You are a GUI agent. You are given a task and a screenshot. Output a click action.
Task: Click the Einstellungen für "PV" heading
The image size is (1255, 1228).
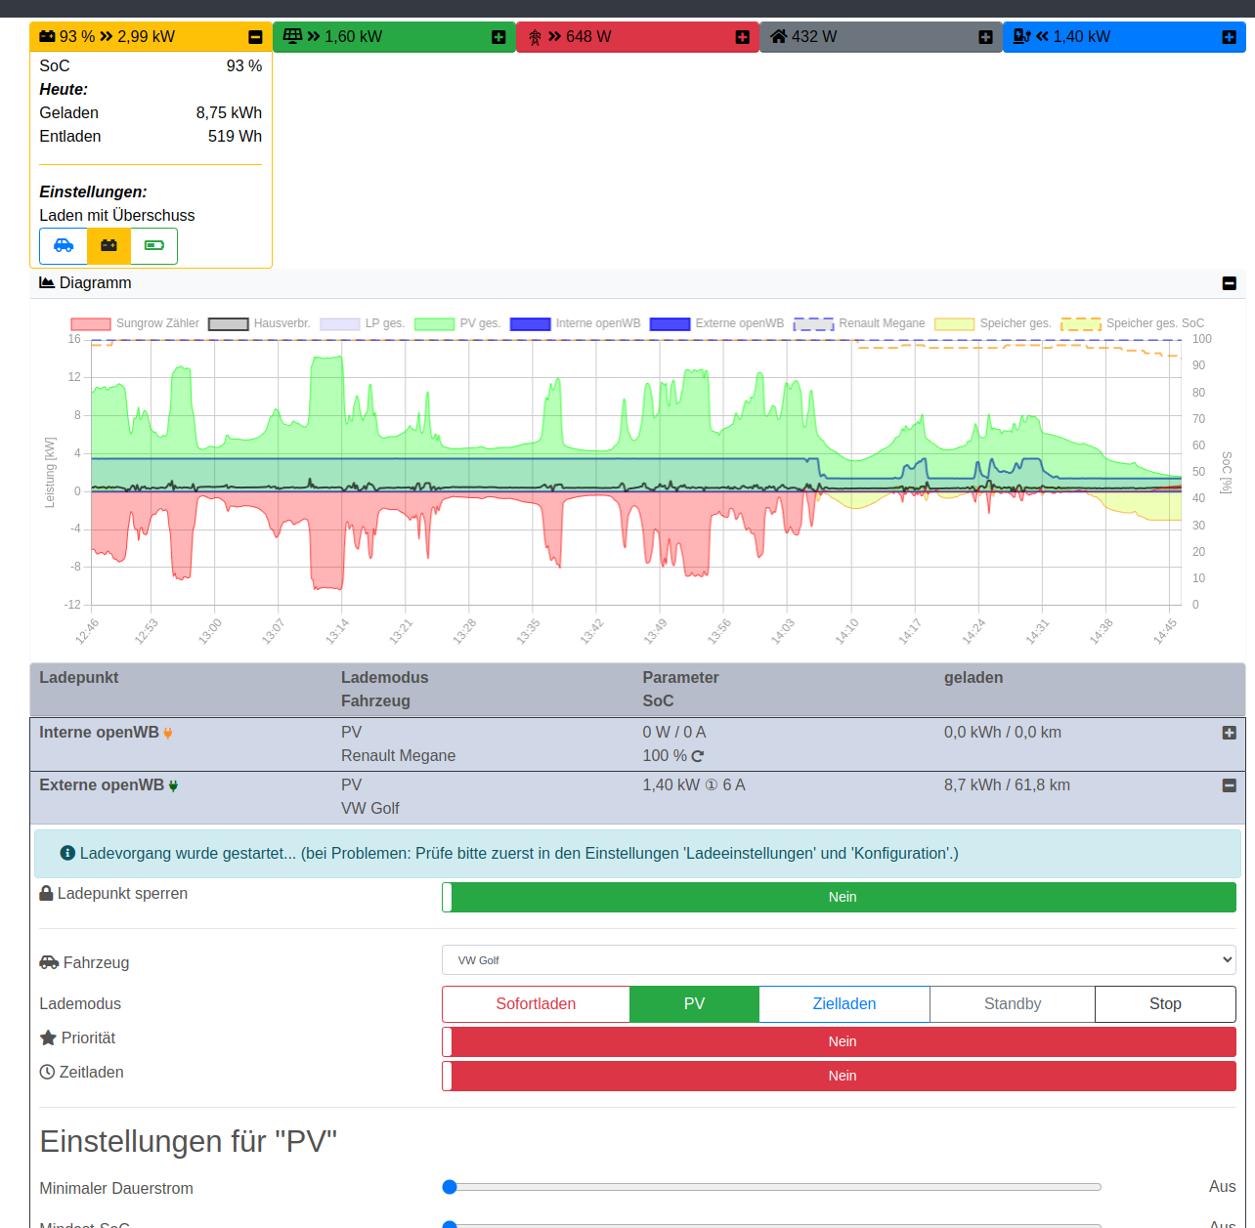189,1141
